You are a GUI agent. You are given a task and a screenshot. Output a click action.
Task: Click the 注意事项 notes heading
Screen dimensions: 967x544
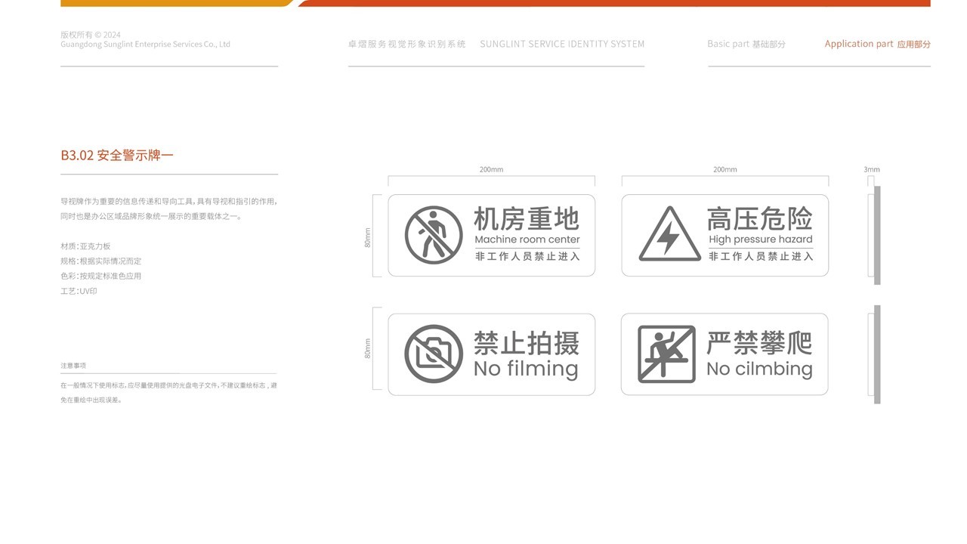click(74, 365)
